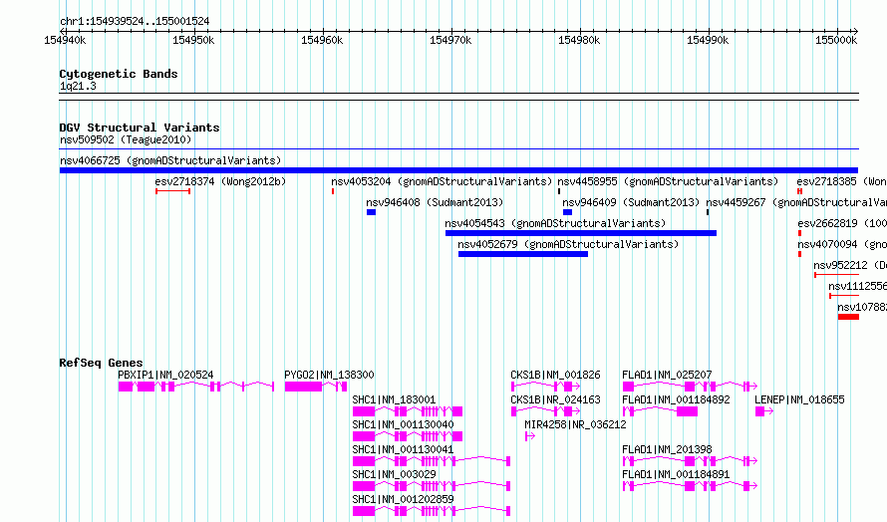Select the SHC1 NM_183001 transcript glyph
This screenshot has height=522, width=887.
coord(408,411)
